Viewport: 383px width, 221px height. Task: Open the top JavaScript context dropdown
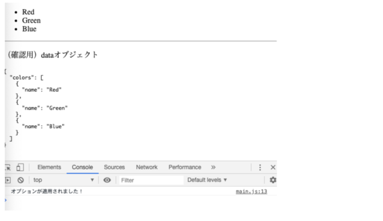[63, 180]
